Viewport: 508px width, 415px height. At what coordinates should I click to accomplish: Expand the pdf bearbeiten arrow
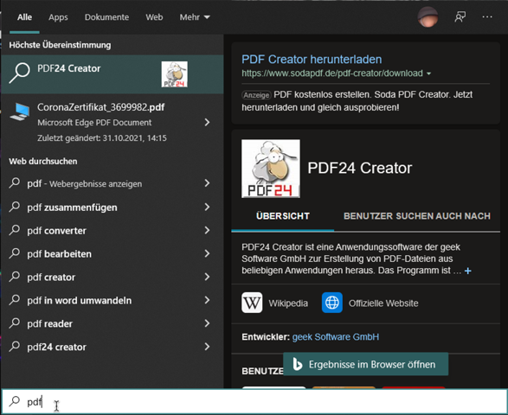tap(207, 253)
